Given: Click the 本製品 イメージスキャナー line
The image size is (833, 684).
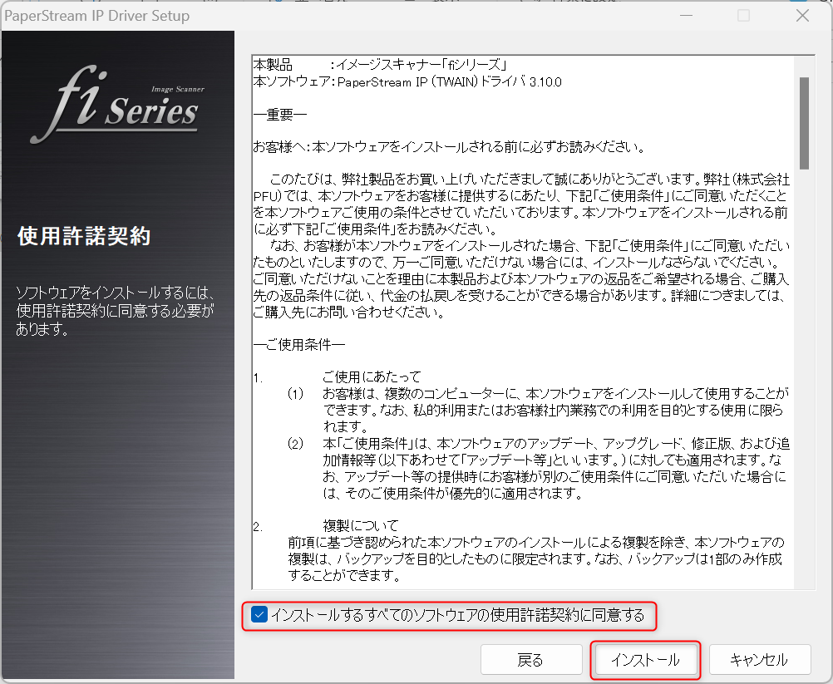Looking at the screenshot, I should pos(379,65).
